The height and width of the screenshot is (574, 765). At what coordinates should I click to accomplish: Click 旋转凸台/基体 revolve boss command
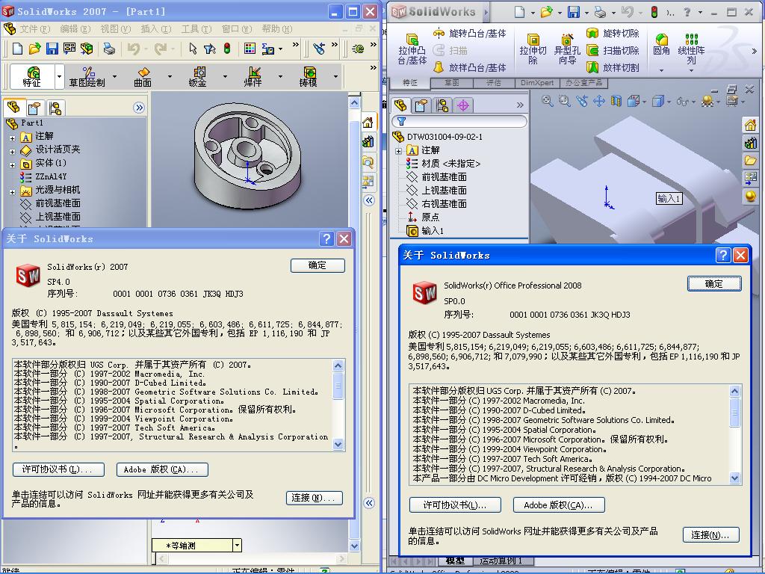(x=469, y=33)
